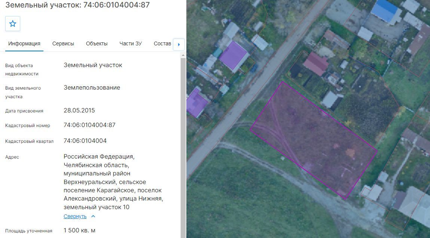Open the Состав tab
Viewport: 430px width, 238px height.
[x=162, y=43]
